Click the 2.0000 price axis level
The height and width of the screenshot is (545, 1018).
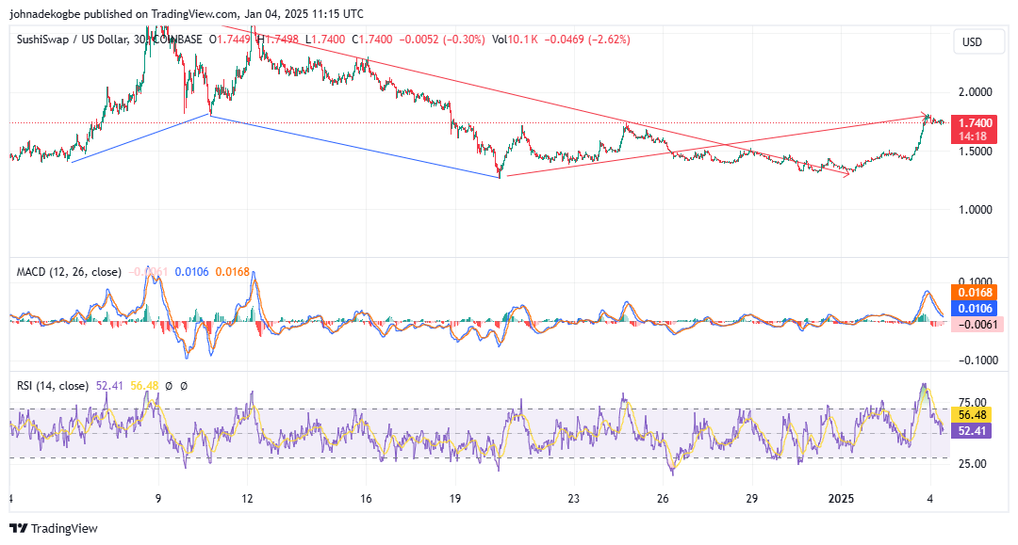pos(976,92)
